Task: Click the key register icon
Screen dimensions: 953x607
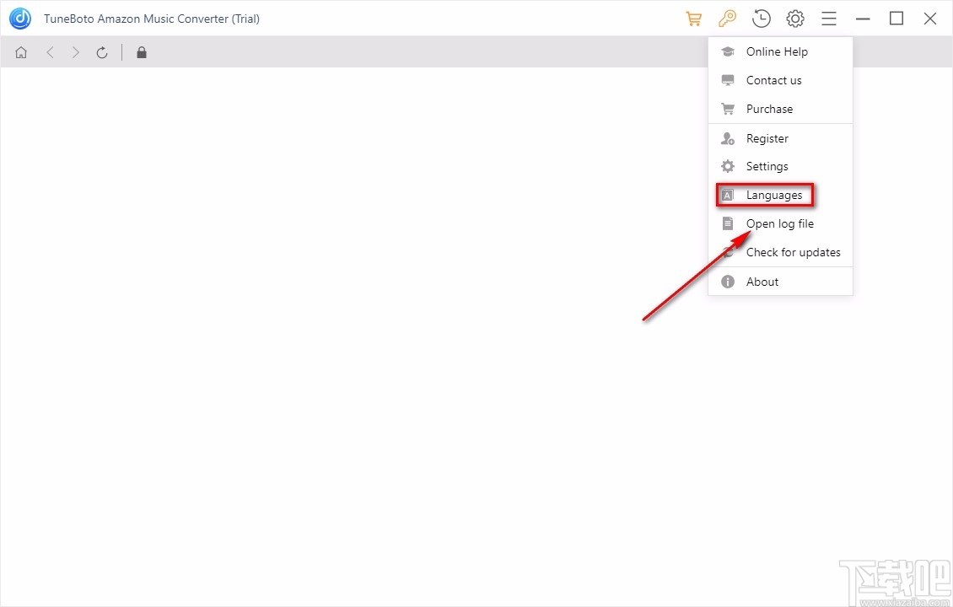Action: tap(727, 19)
